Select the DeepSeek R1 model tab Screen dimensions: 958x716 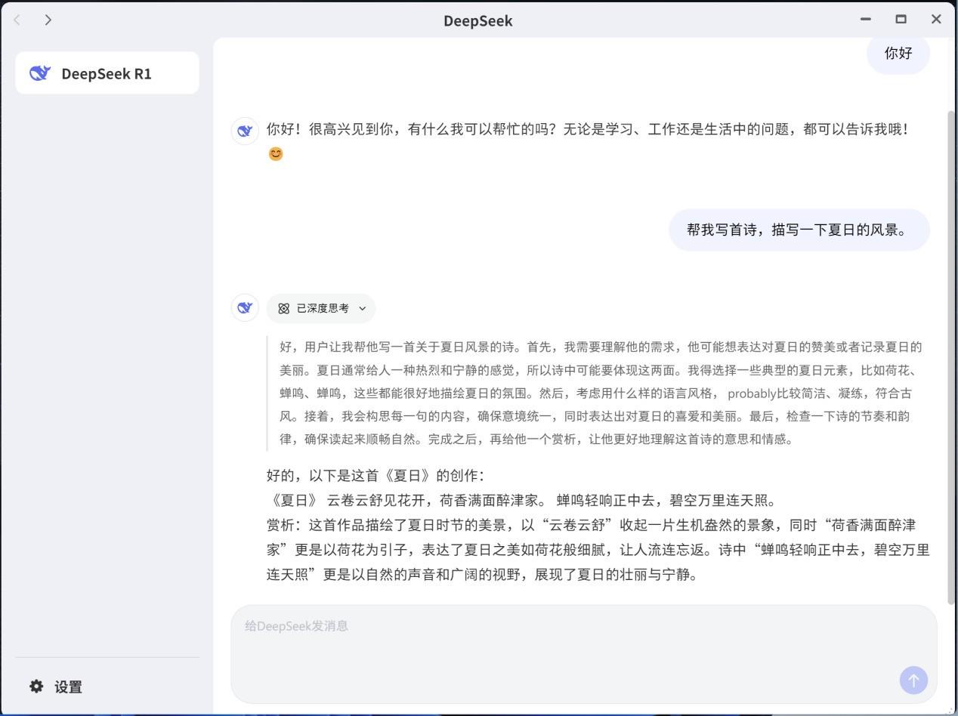point(107,73)
